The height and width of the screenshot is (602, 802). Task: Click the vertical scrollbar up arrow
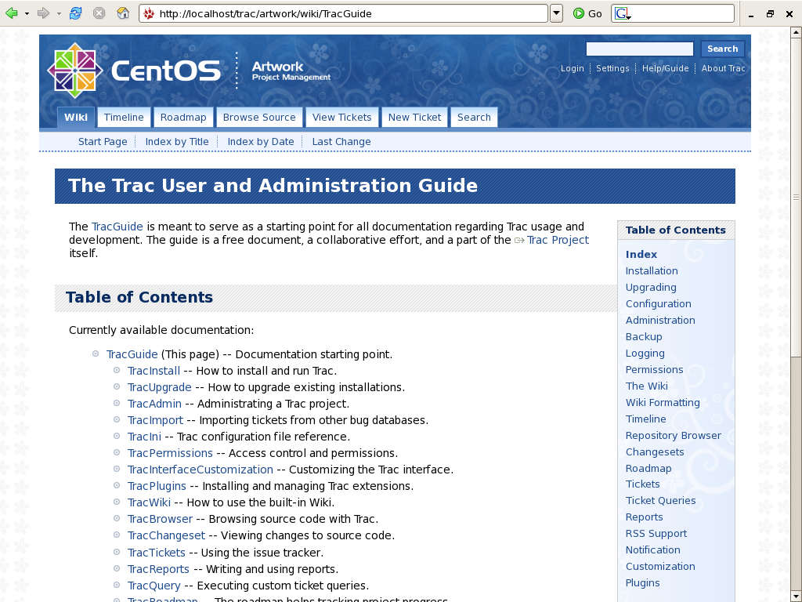tap(796, 33)
